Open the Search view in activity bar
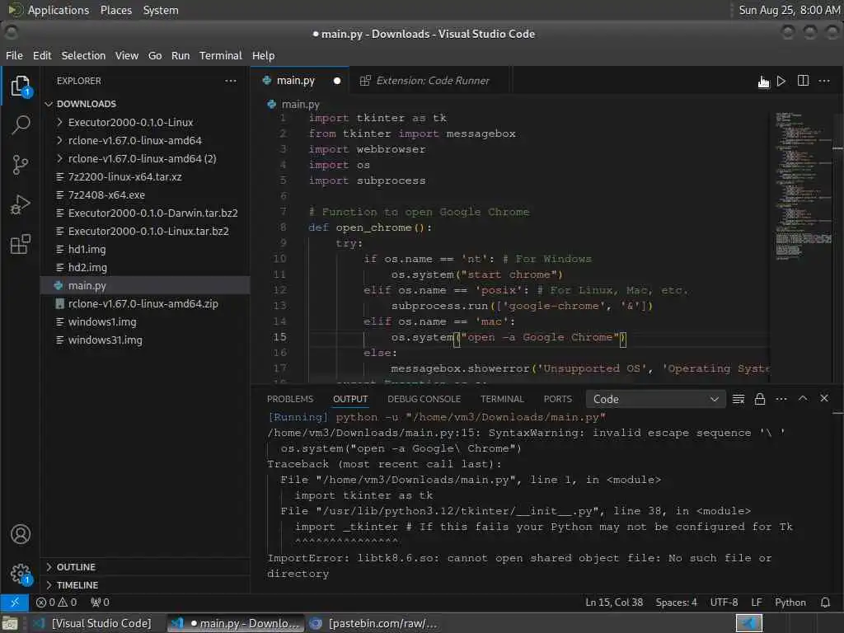The height and width of the screenshot is (633, 844). pyautogui.click(x=21, y=125)
